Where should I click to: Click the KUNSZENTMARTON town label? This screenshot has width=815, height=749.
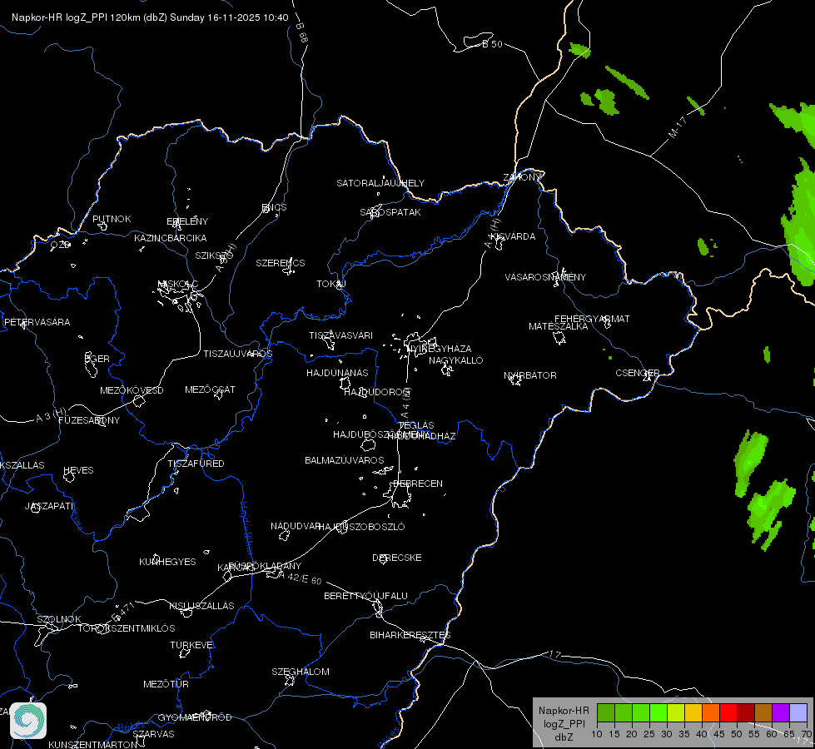click(93, 744)
